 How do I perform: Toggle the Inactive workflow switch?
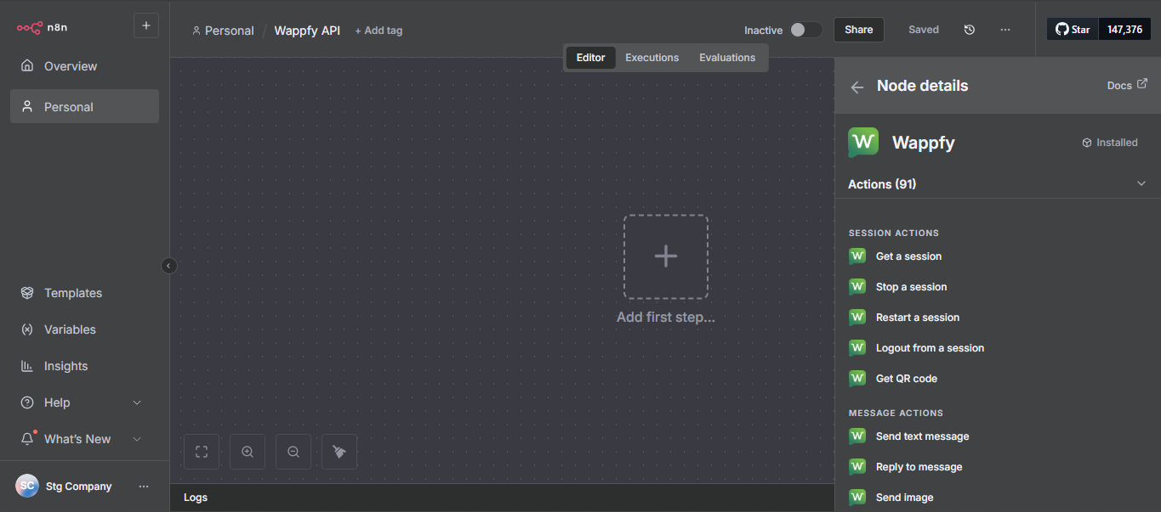(x=805, y=30)
